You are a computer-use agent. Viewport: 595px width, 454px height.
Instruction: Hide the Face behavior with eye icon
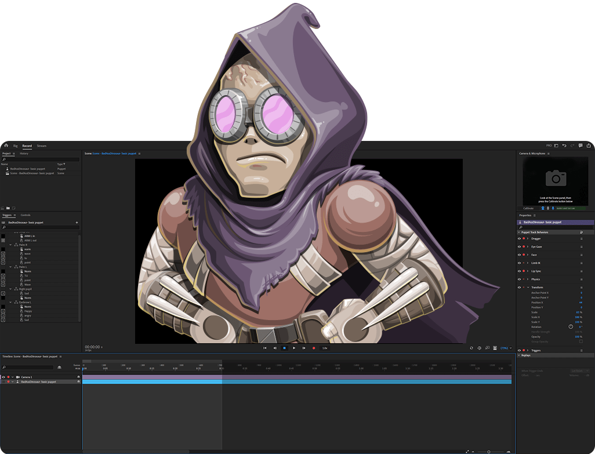(x=519, y=255)
